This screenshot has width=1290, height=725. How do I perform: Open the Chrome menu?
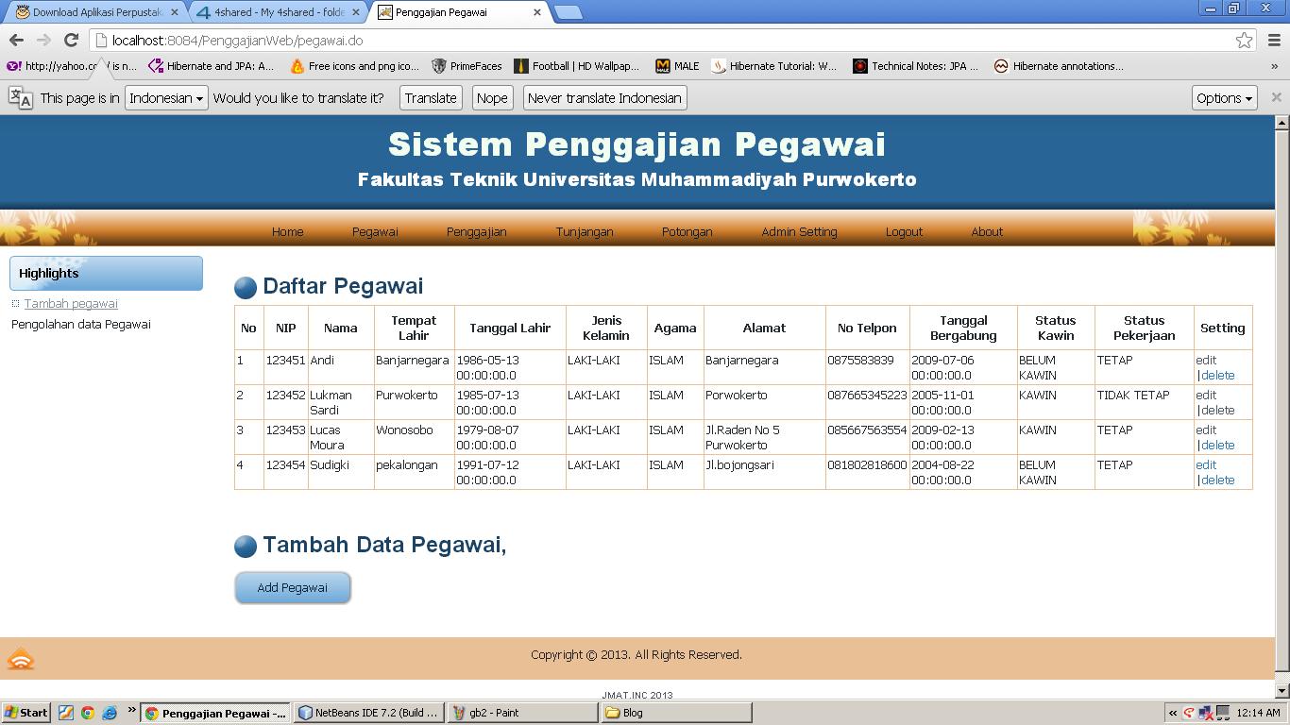pyautogui.click(x=1273, y=40)
